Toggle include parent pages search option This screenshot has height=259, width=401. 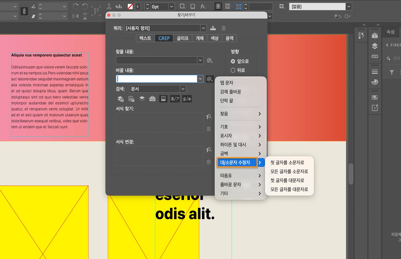tap(153, 99)
